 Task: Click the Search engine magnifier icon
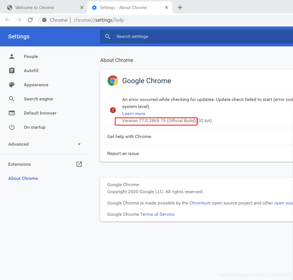pyautogui.click(x=12, y=99)
